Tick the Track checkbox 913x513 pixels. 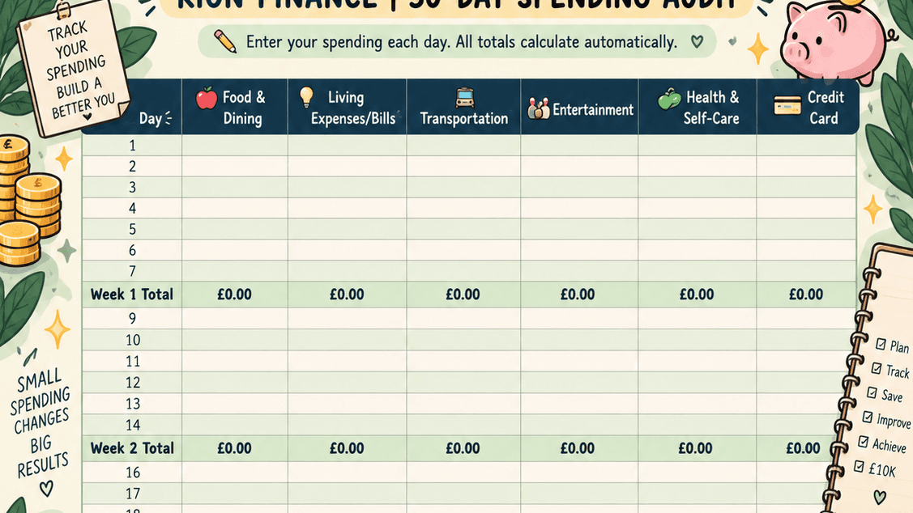(876, 368)
